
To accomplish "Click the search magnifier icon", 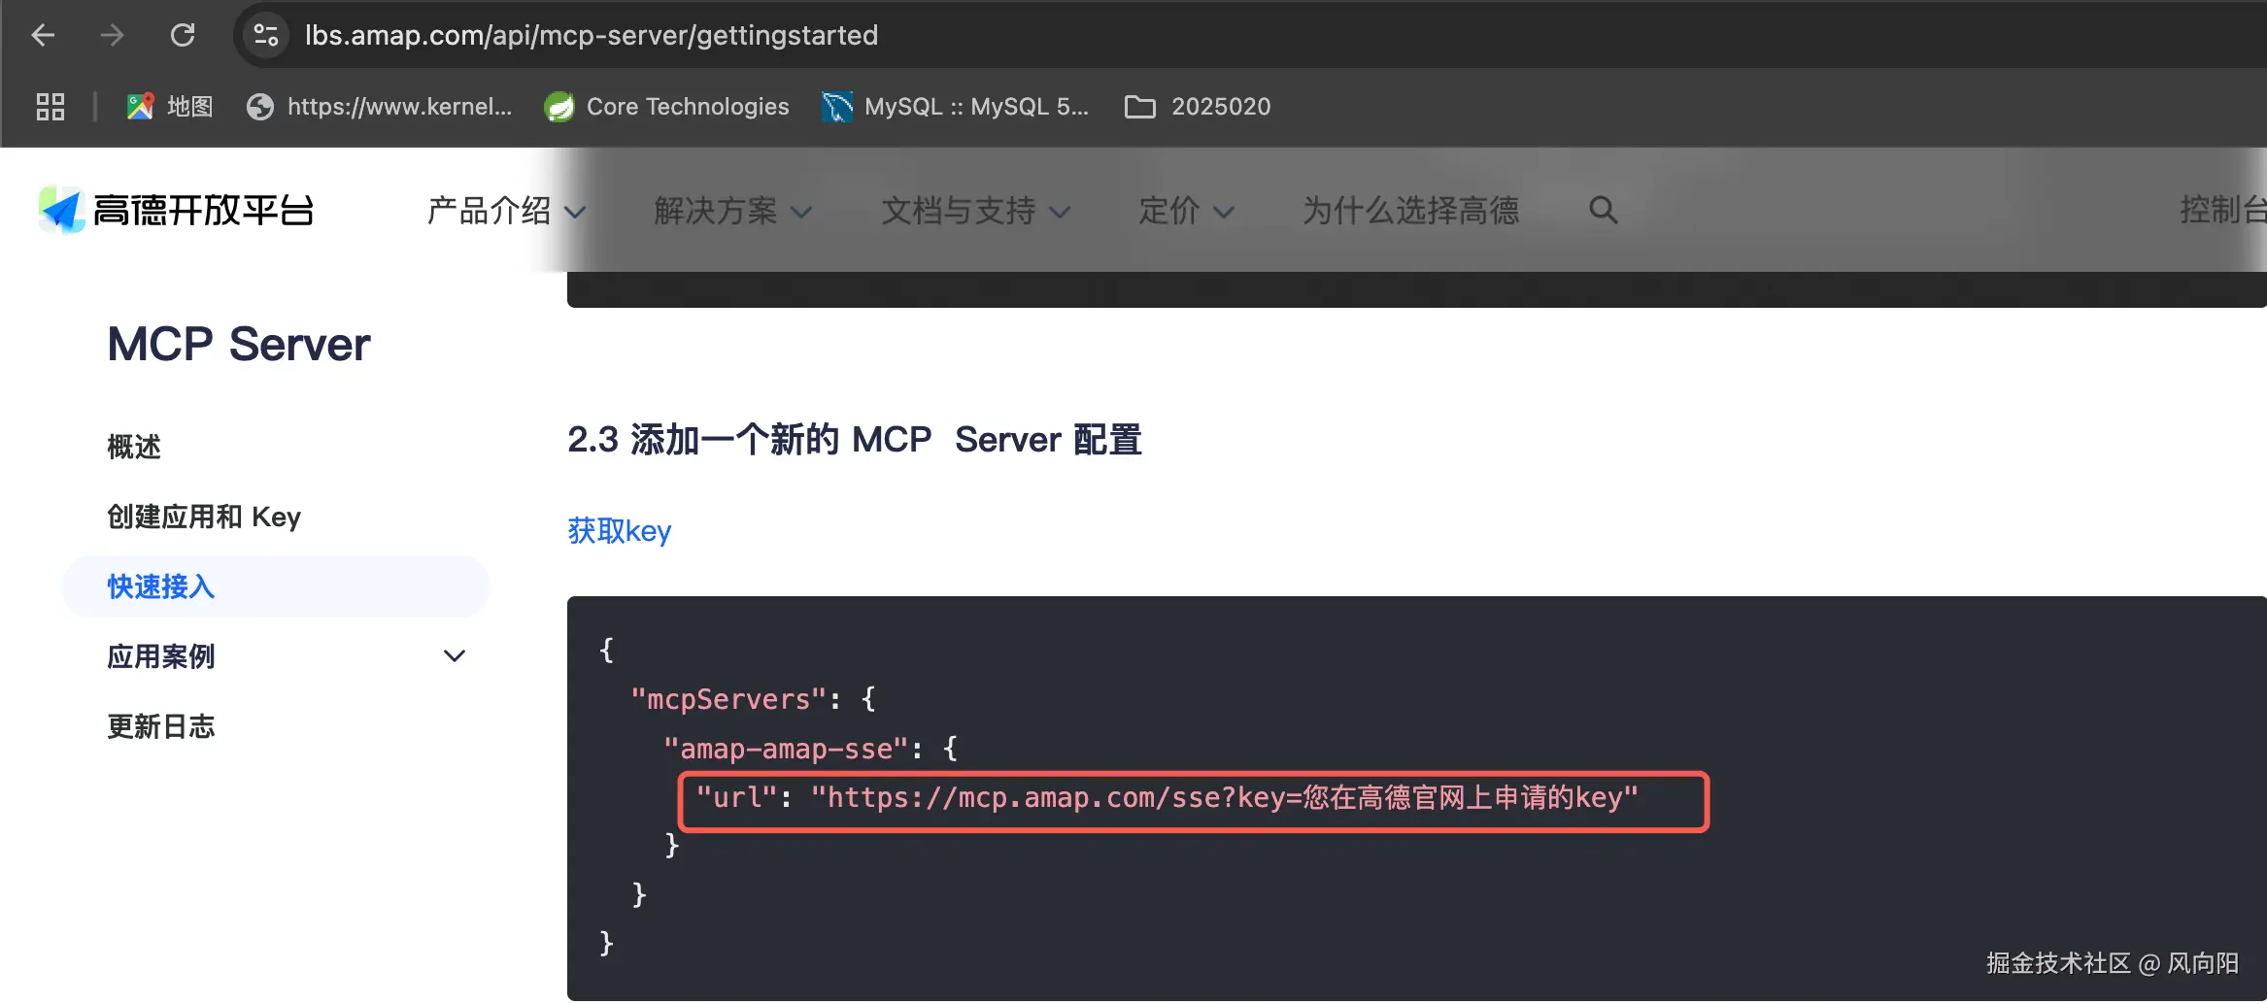I will 1603,210.
